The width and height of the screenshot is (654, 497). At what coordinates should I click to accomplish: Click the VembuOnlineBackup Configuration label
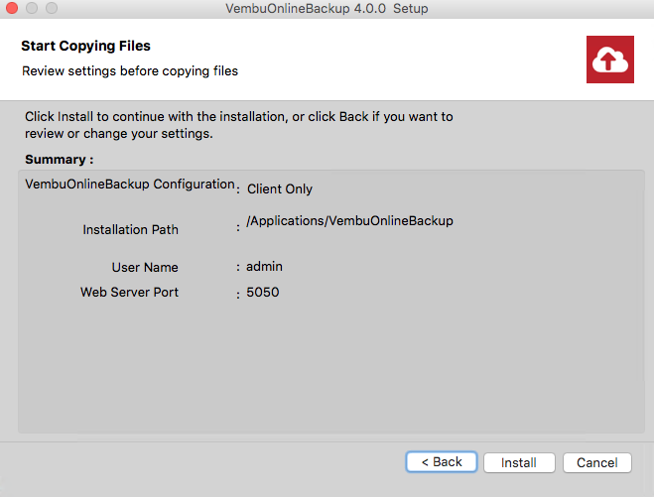click(x=130, y=184)
